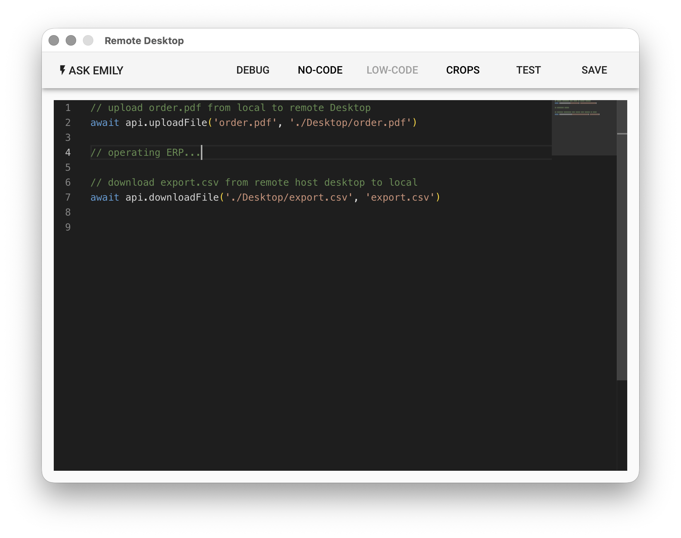Screen dimensions: 681x538
Task: Click 'api.uploadFile' in line 2
Action: tap(166, 123)
